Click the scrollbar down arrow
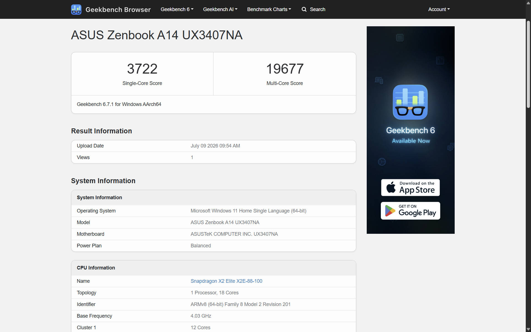This screenshot has height=332, width=531. click(x=528, y=329)
